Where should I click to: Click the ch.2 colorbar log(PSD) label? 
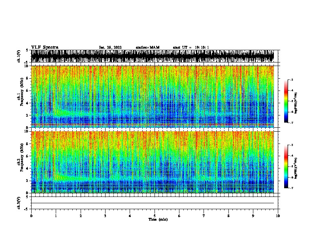coord(296,168)
